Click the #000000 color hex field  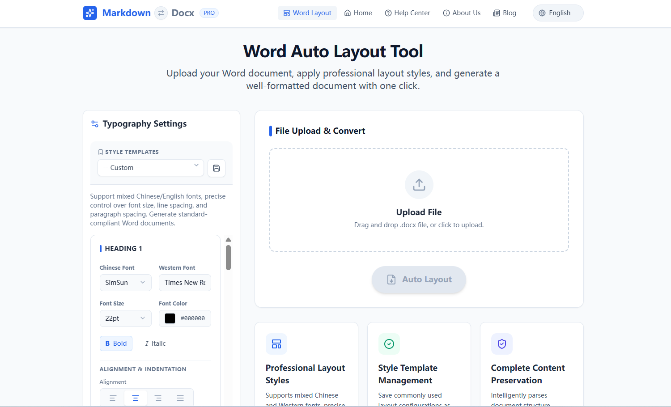pos(193,318)
